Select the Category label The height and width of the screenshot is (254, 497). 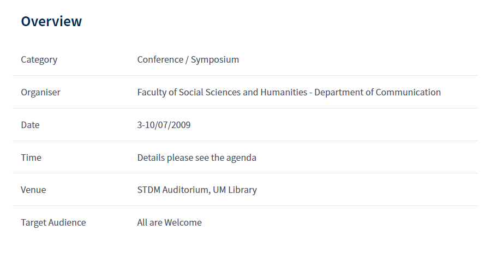click(39, 60)
